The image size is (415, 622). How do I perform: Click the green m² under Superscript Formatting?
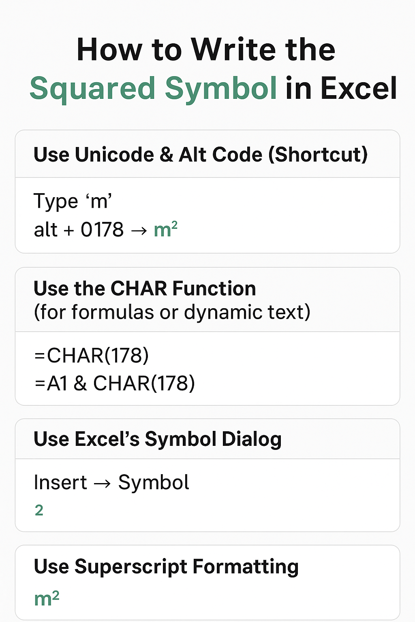47,598
